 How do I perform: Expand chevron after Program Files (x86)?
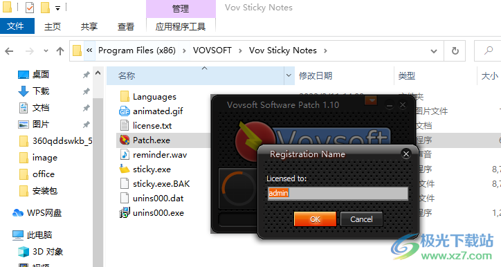pyautogui.click(x=184, y=50)
